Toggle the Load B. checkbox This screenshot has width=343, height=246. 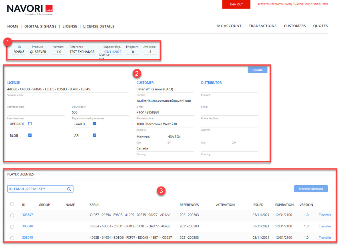coord(95,124)
